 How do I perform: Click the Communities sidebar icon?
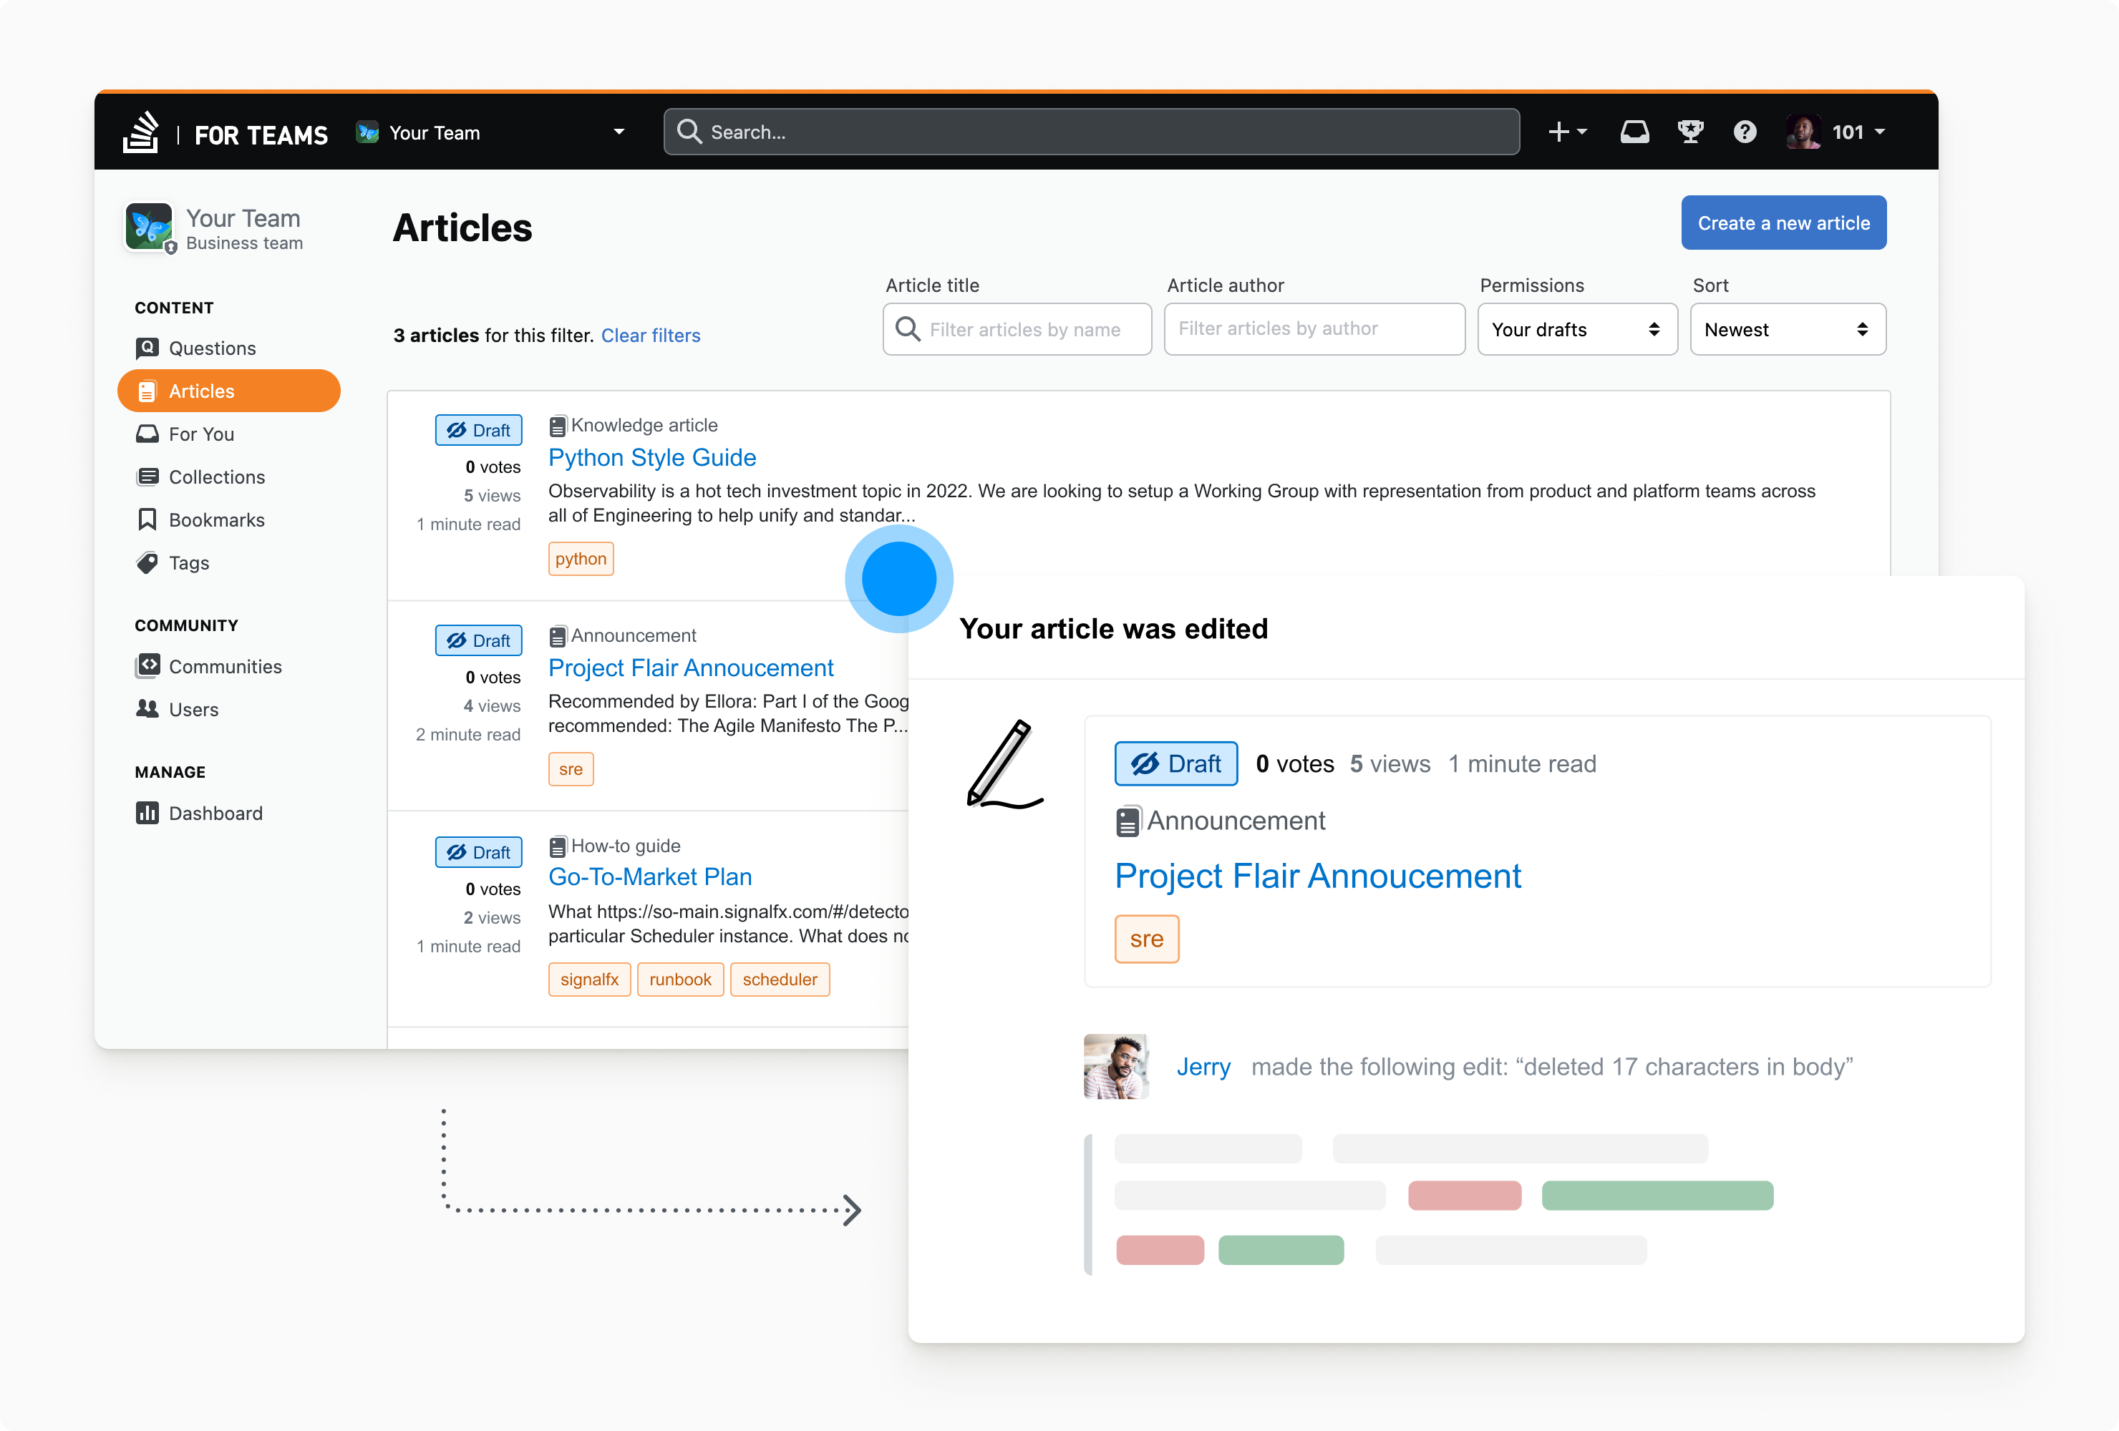(x=147, y=666)
